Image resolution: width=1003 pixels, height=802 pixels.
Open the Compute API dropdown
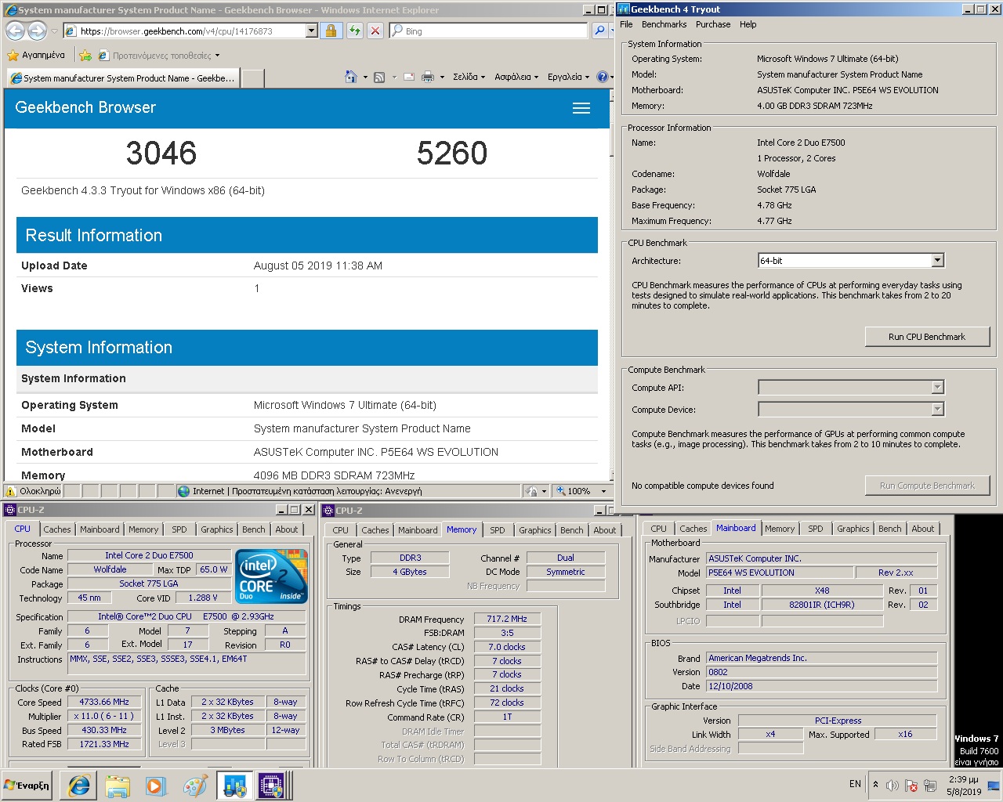[x=937, y=387]
